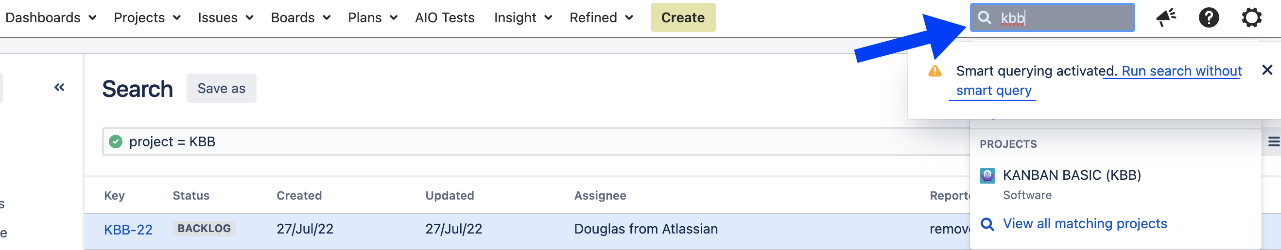The height and width of the screenshot is (250, 1281).
Task: Click the green JQL valid checkmark
Action: tap(116, 142)
